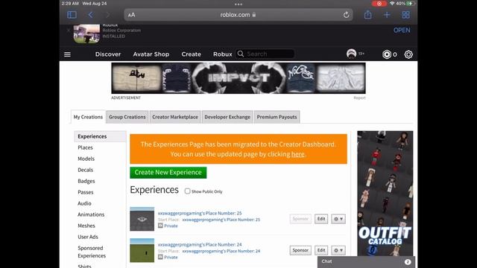The width and height of the screenshot is (477, 268).
Task: Tap the battery indicator in the status bar
Action: pos(411,4)
